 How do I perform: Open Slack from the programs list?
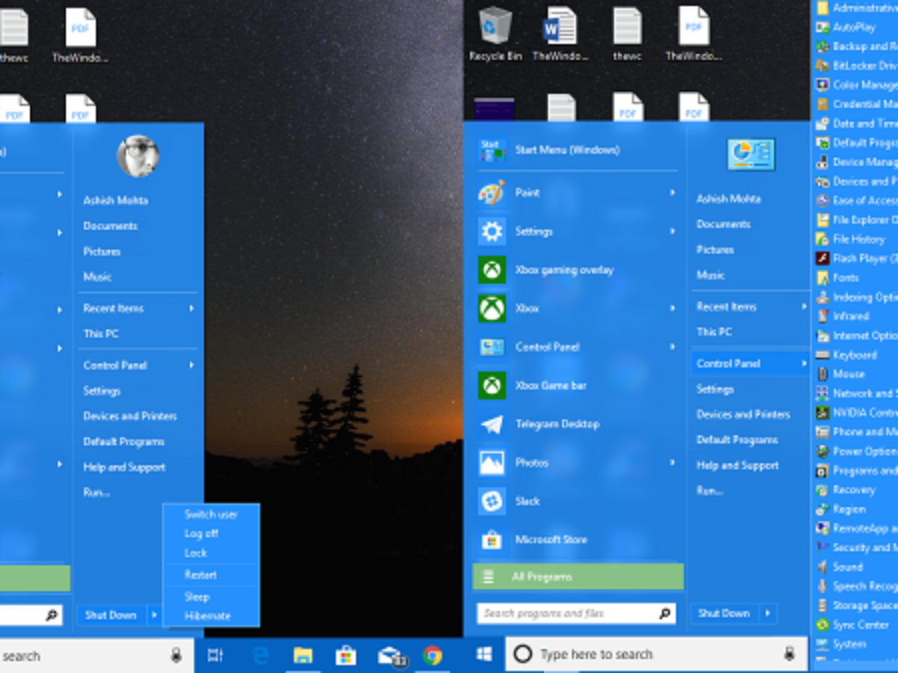pyautogui.click(x=576, y=501)
